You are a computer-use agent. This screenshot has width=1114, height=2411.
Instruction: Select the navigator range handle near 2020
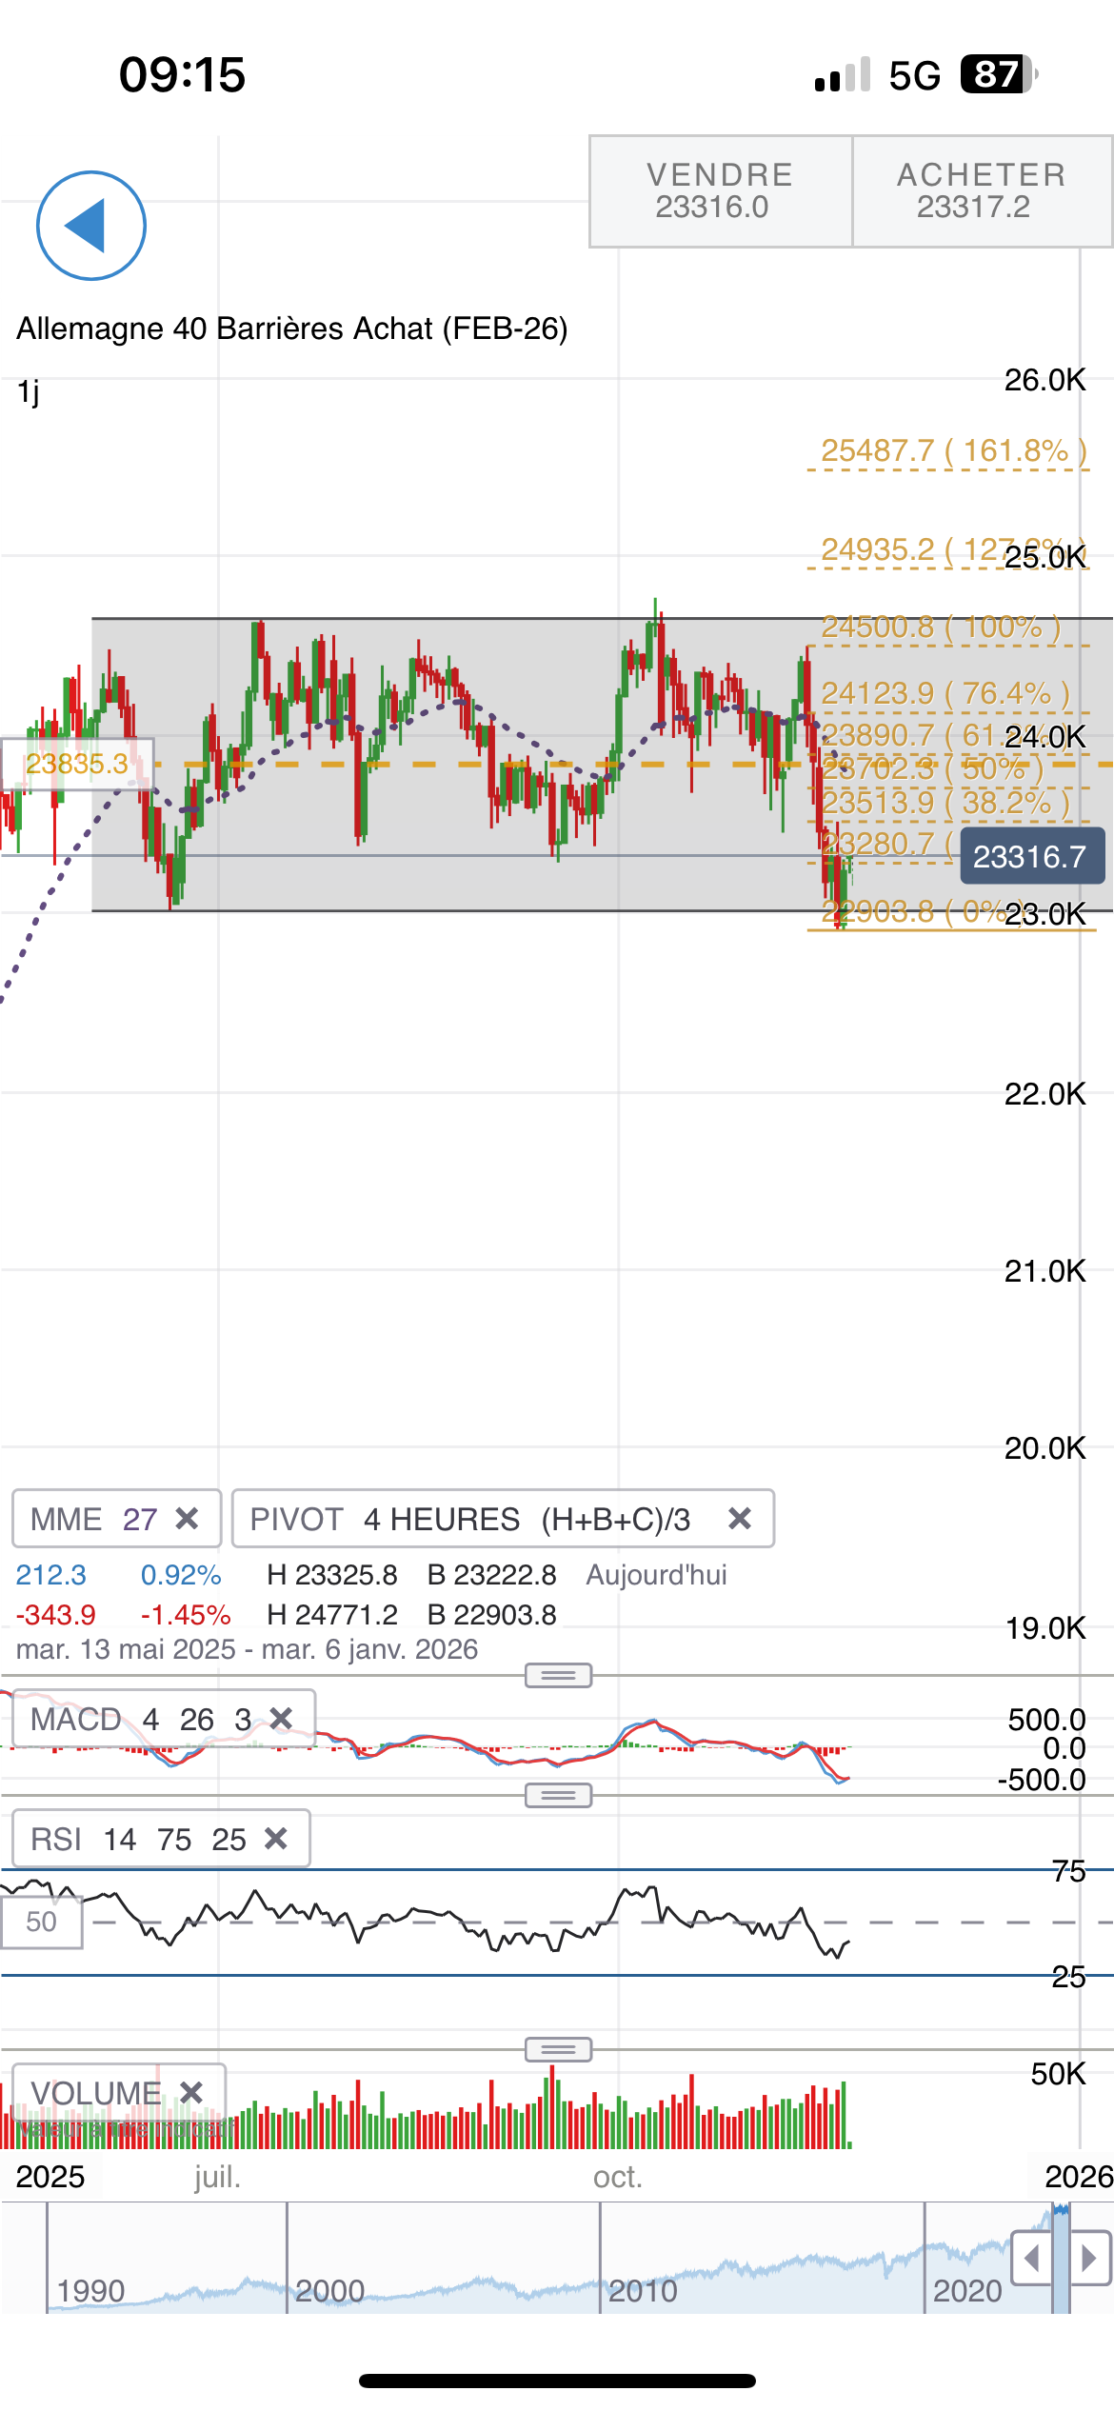[1061, 2259]
